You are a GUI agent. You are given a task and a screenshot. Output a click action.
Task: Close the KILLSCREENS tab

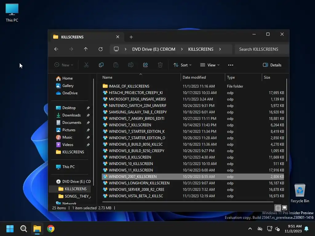[x=118, y=37]
